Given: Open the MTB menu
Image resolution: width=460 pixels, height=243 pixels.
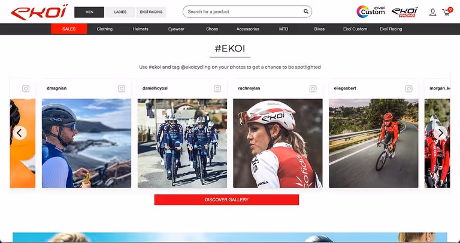Looking at the screenshot, I should [284, 29].
